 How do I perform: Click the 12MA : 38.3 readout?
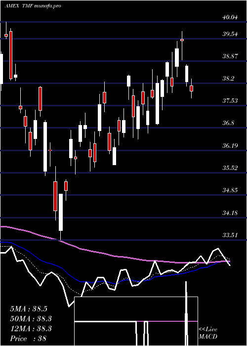[x=31, y=329]
